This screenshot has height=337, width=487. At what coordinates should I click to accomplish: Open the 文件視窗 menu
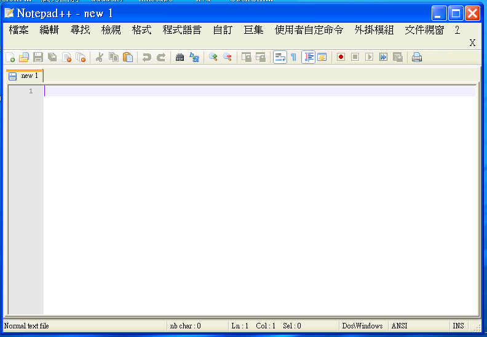(x=424, y=30)
